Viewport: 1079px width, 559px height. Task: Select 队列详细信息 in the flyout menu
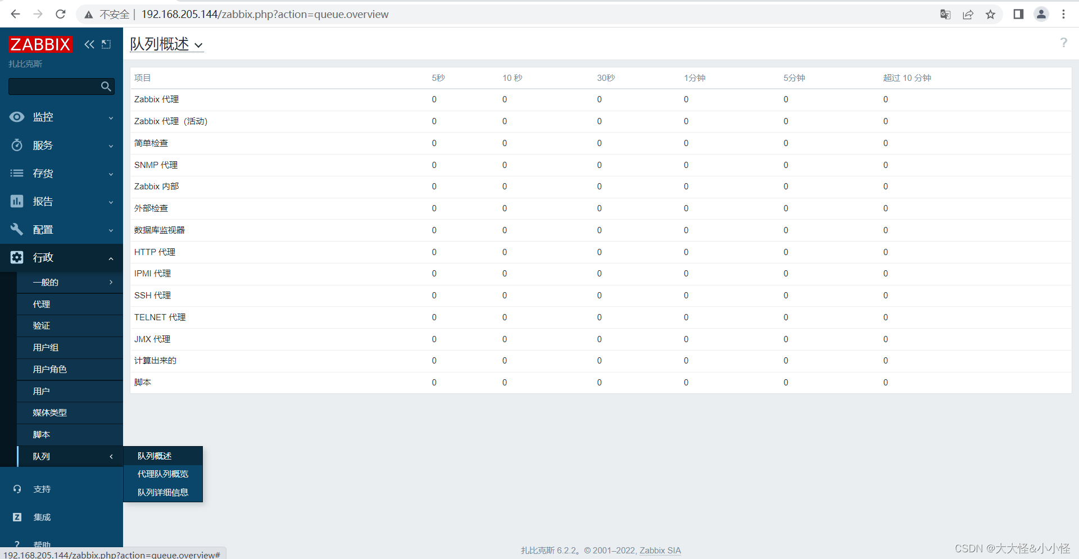point(163,493)
